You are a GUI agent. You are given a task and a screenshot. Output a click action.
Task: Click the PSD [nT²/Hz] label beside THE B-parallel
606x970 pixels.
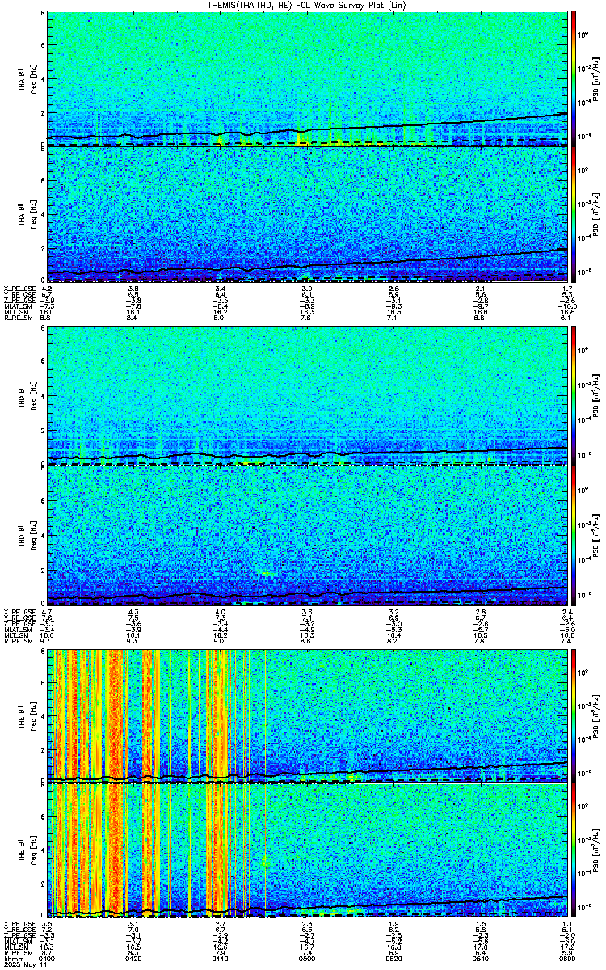pos(595,850)
